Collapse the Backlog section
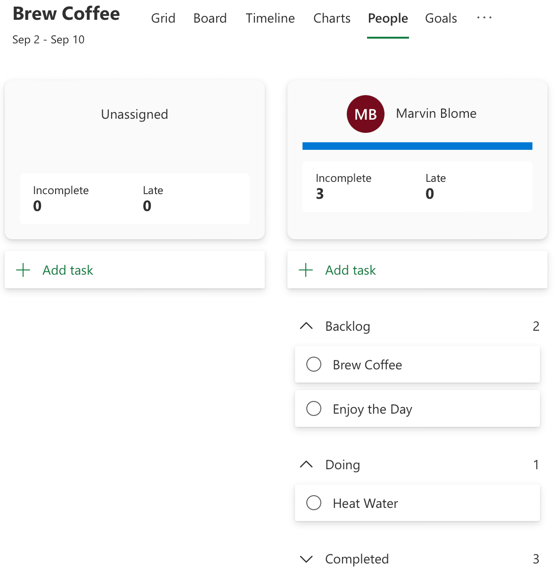The image size is (556, 579). point(306,326)
